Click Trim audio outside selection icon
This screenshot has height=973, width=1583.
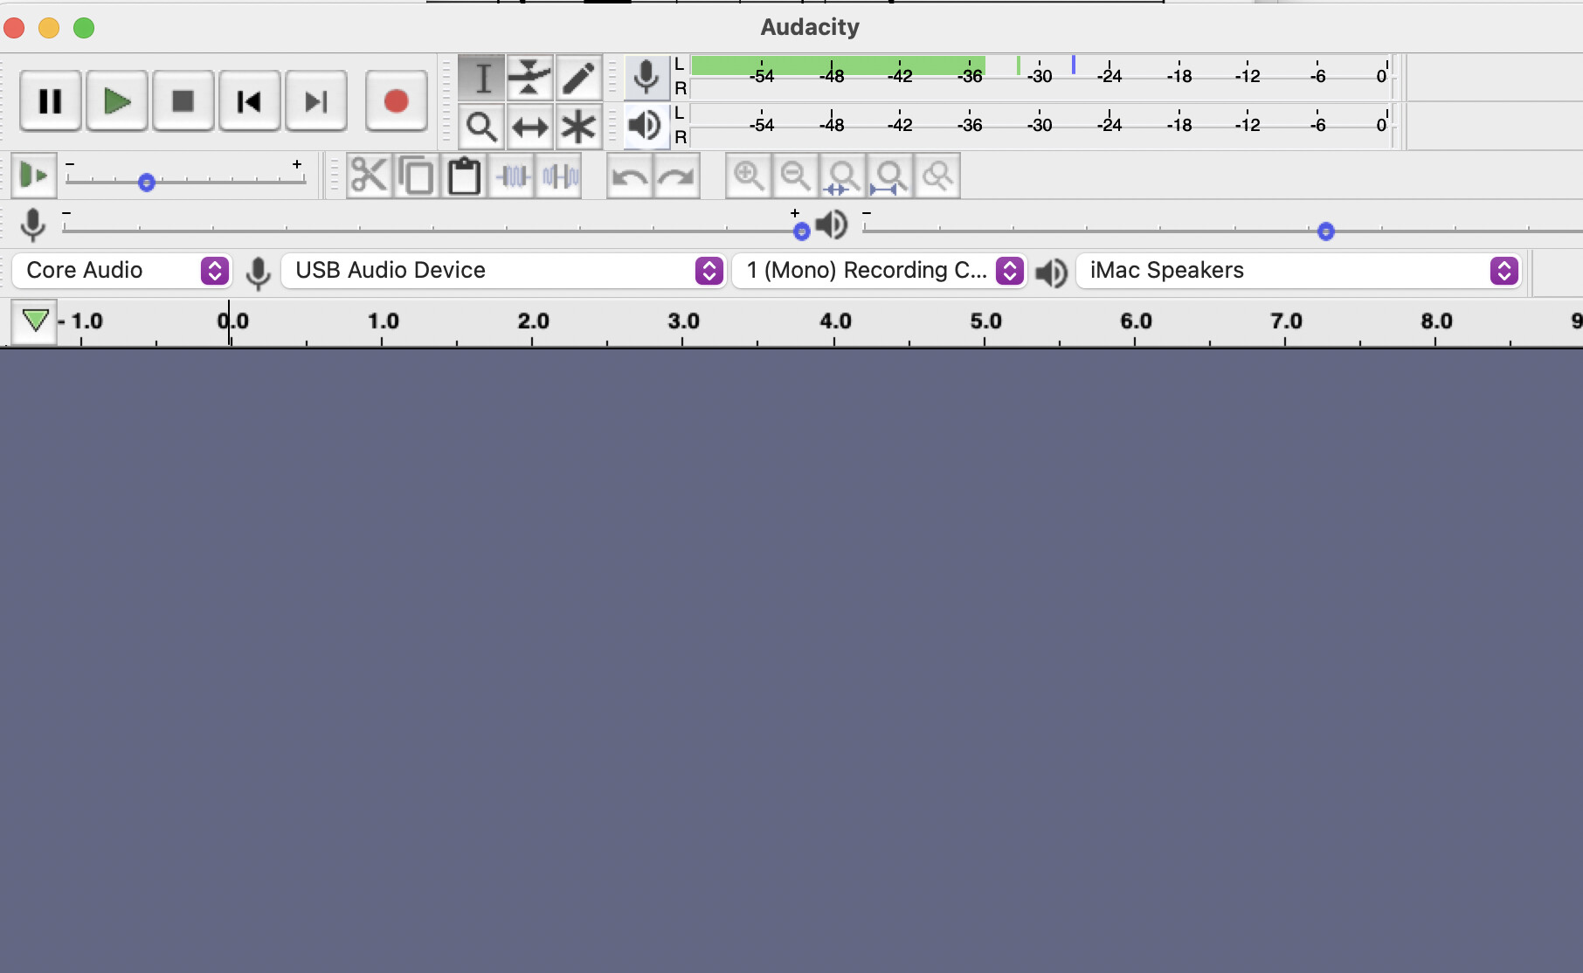pos(512,176)
